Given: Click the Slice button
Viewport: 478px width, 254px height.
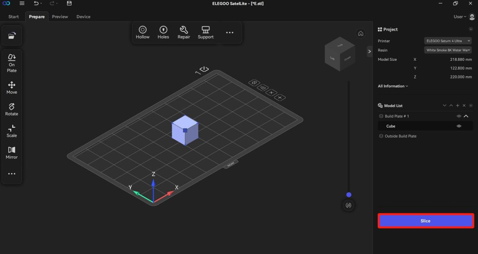Looking at the screenshot, I should [426, 221].
